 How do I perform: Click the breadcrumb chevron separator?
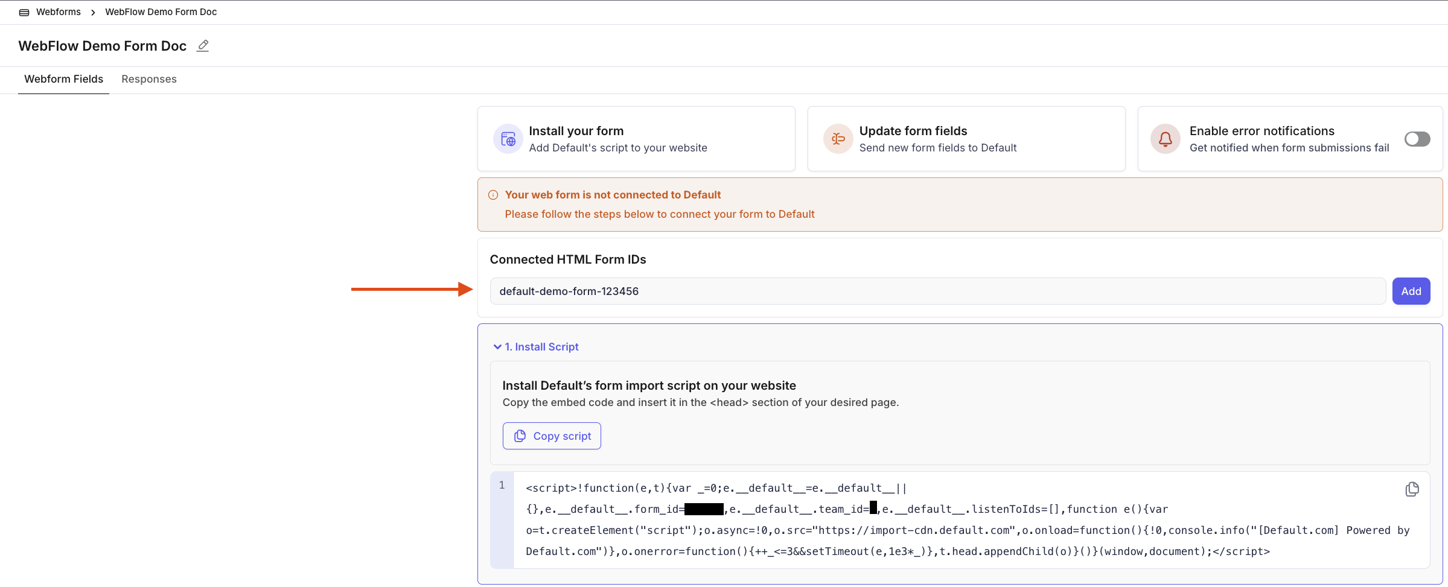pyautogui.click(x=93, y=12)
